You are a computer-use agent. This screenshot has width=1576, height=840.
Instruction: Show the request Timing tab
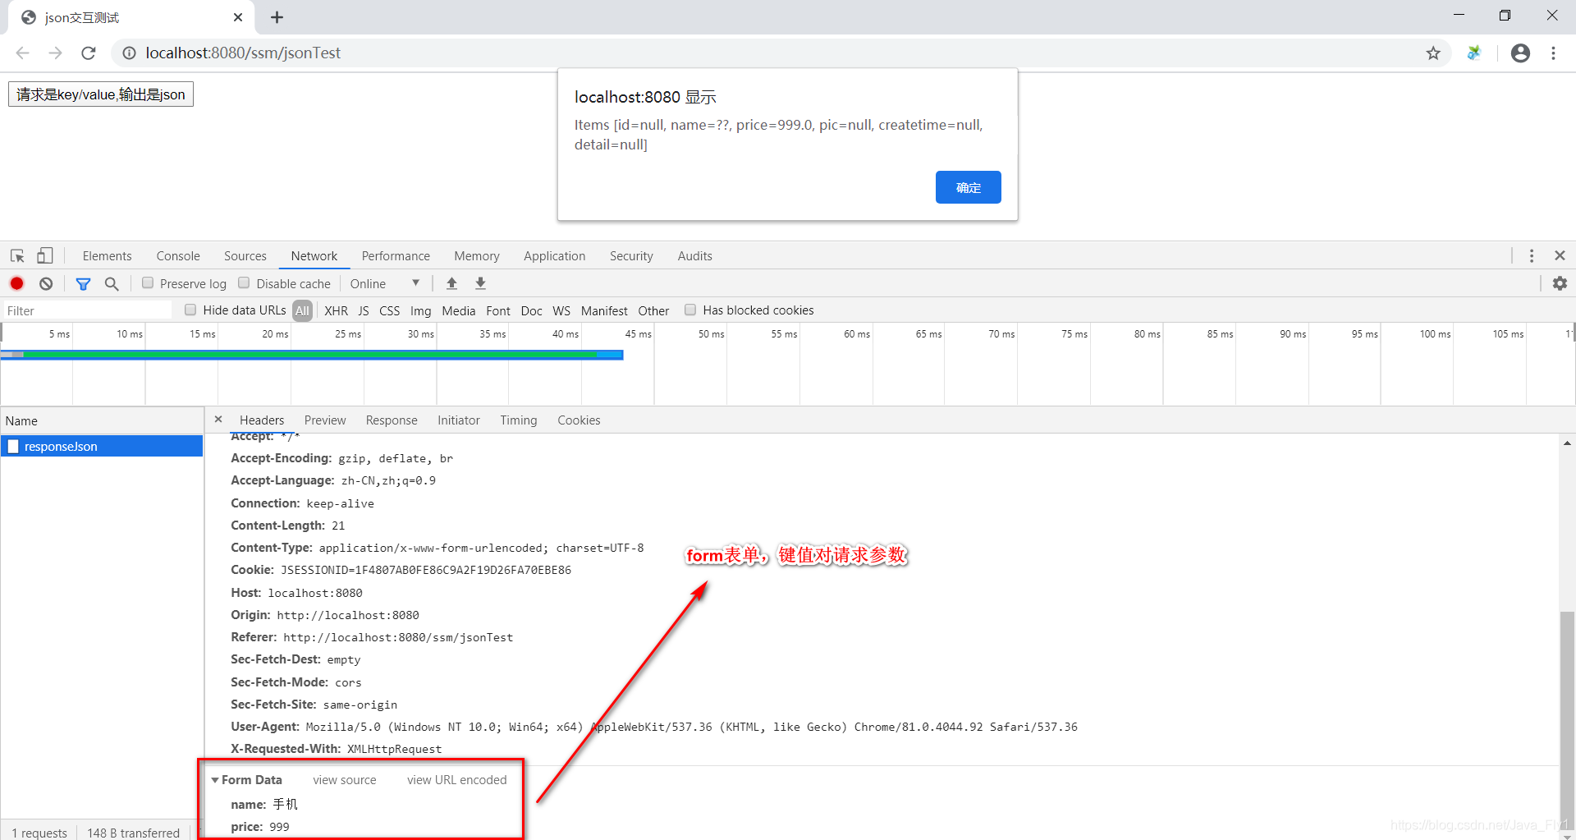[x=519, y=420]
